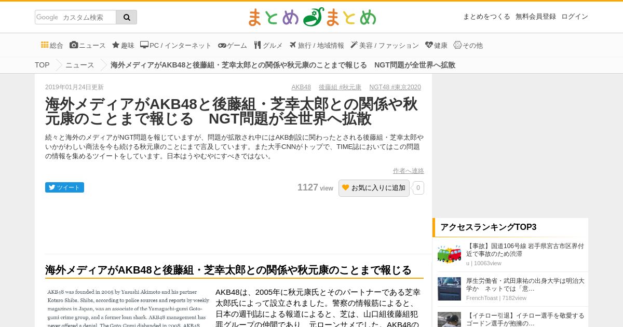Click u | 10063view author text
Viewport: 623px width, 327px height.
[x=484, y=263]
